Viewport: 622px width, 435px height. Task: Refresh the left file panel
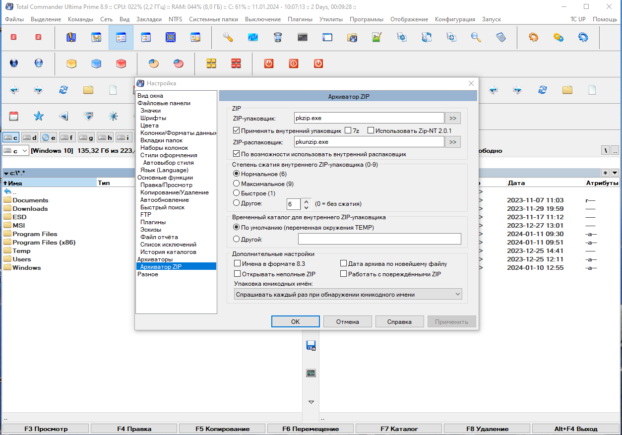[x=63, y=90]
